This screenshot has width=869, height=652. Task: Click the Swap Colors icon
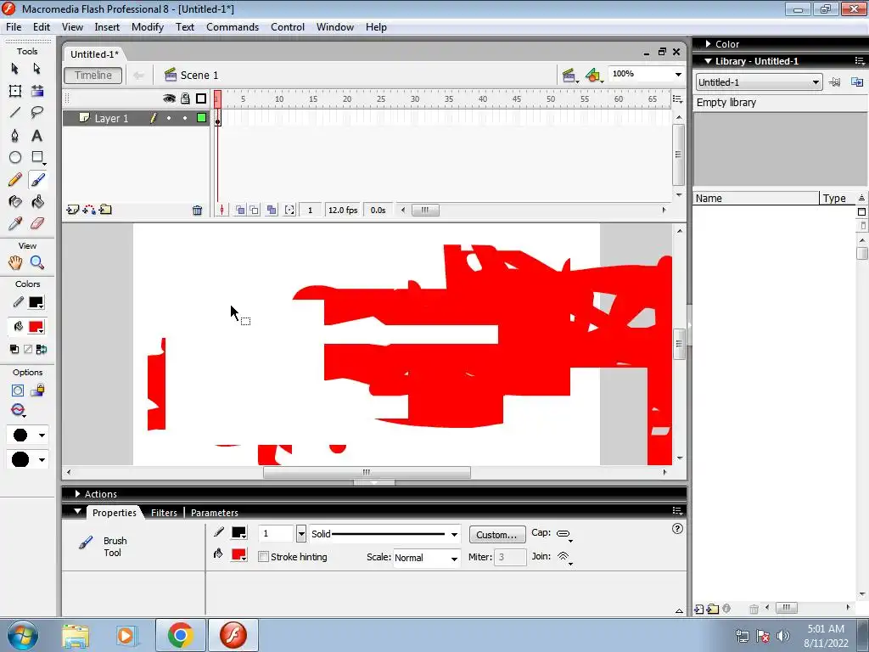coord(42,349)
